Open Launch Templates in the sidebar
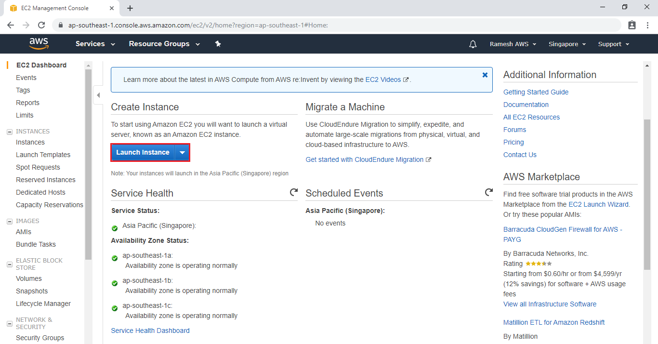658x344 pixels. (x=43, y=155)
